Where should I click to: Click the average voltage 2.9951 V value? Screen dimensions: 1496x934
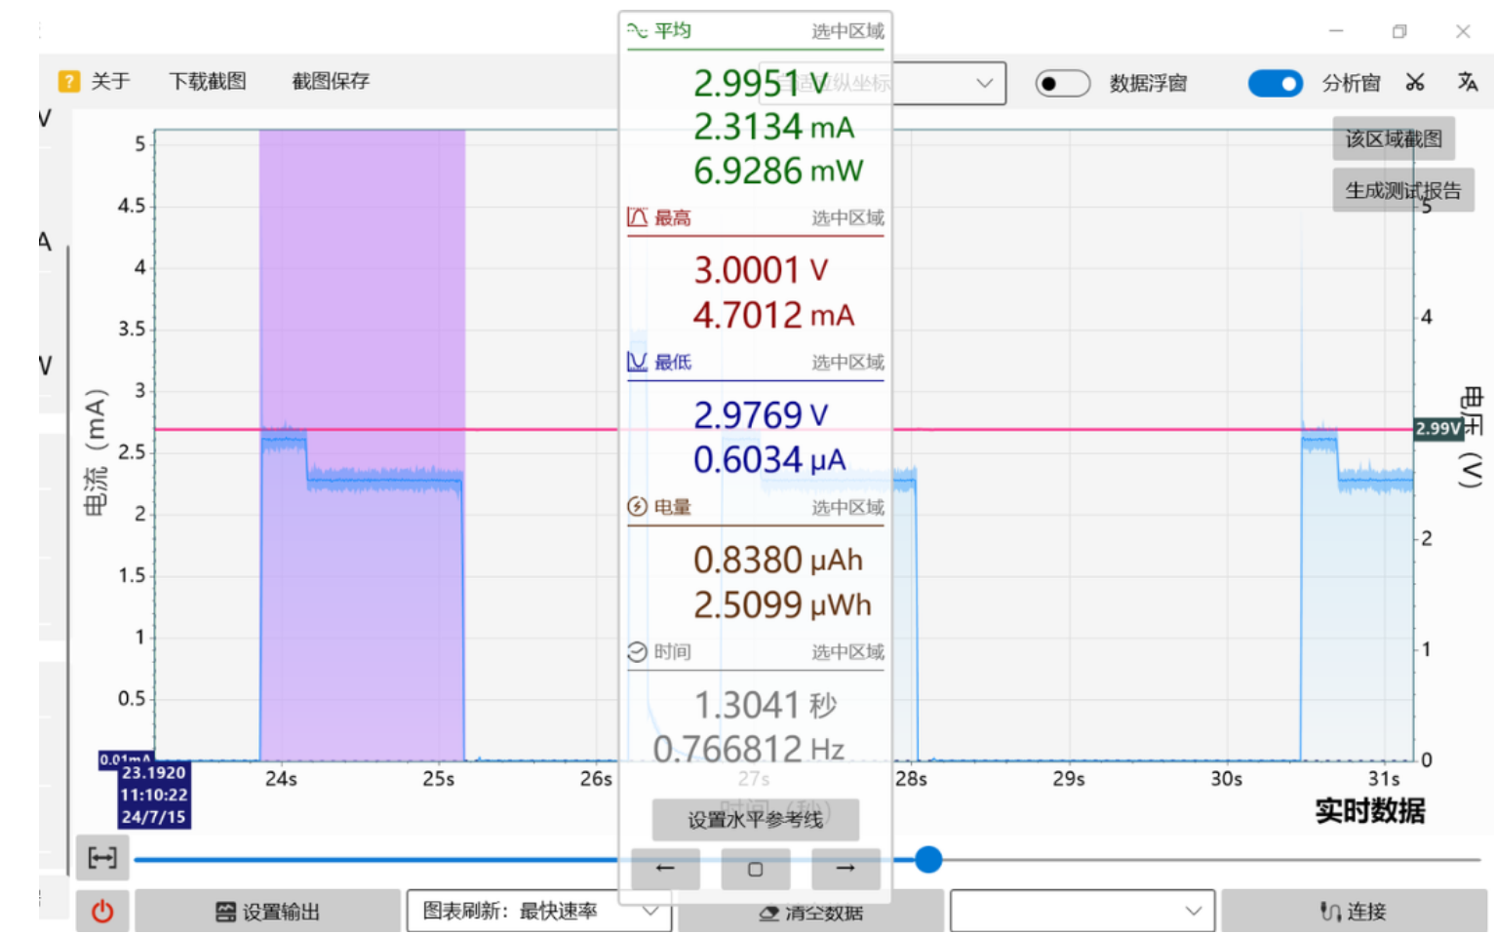point(761,84)
